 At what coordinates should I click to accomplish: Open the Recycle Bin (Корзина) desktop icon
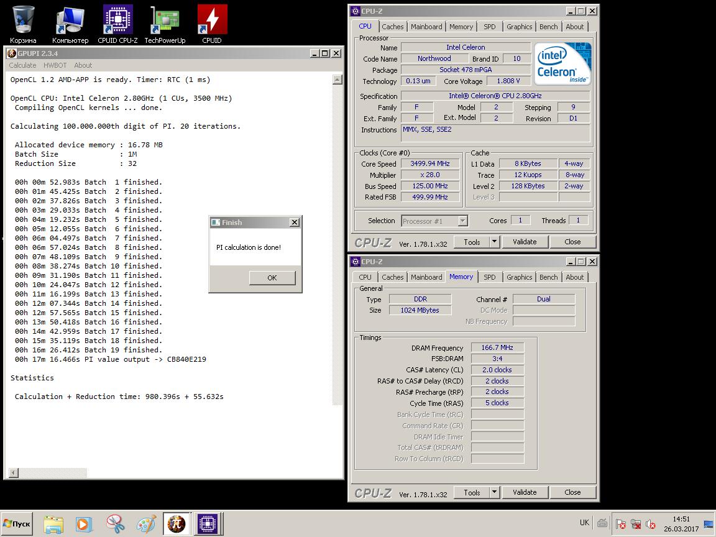(x=23, y=25)
